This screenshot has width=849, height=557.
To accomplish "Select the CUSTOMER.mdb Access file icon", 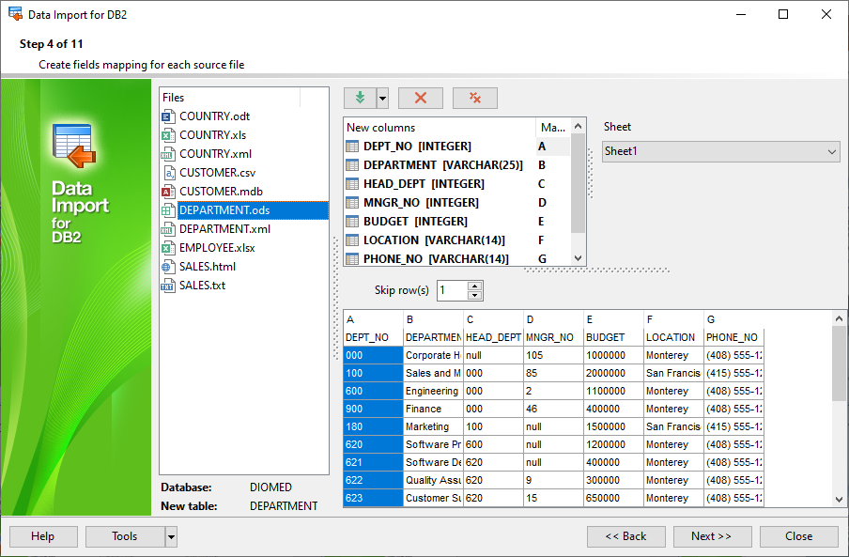I will (168, 192).
